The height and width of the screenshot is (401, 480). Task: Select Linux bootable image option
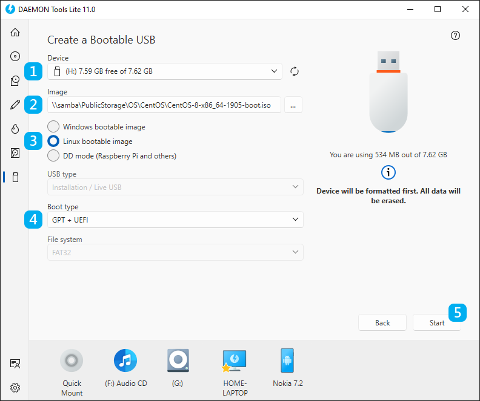pyautogui.click(x=90, y=142)
